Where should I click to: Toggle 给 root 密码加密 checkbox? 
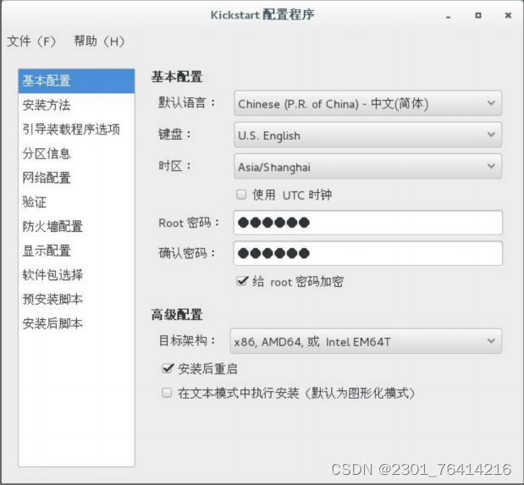[242, 281]
